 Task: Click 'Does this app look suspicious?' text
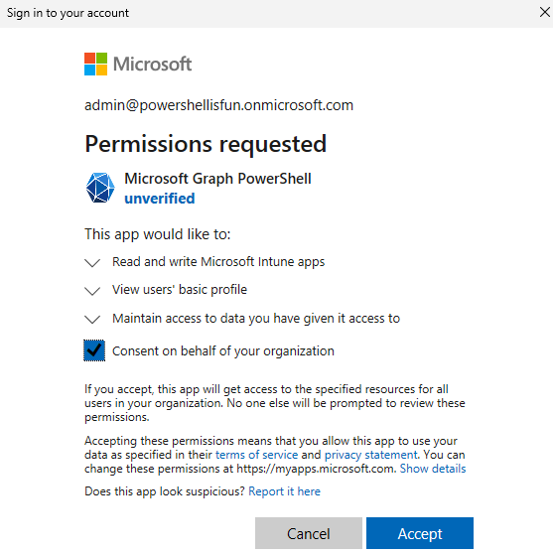pyautogui.click(x=164, y=491)
